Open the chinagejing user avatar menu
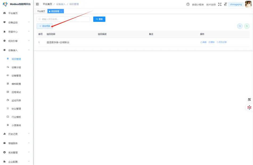253x165 pixels. tap(248, 4)
